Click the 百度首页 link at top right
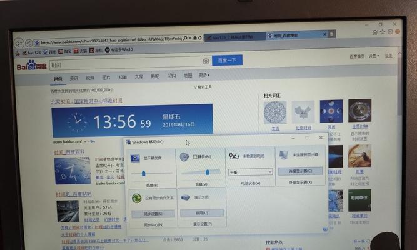Viewport: 417px width, 250px height. coord(357,56)
